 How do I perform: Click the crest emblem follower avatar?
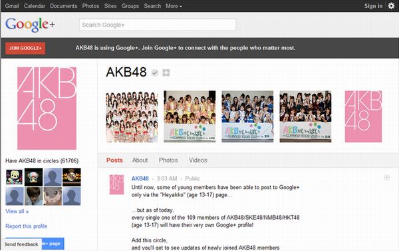click(x=72, y=177)
